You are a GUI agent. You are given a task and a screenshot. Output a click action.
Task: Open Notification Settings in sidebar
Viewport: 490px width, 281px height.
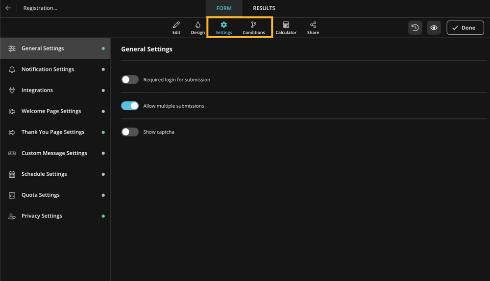[x=55, y=70]
